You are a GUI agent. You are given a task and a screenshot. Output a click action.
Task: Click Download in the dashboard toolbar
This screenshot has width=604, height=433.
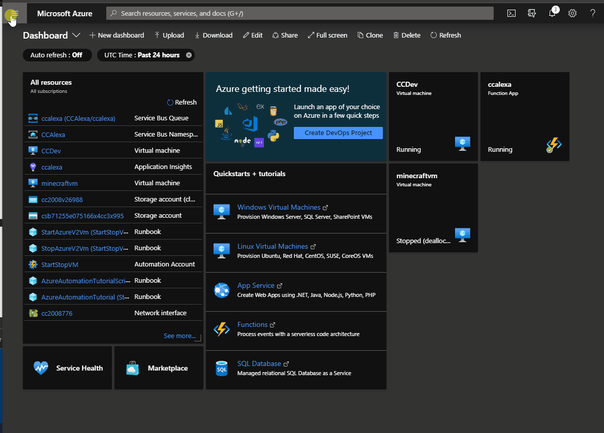coord(214,36)
